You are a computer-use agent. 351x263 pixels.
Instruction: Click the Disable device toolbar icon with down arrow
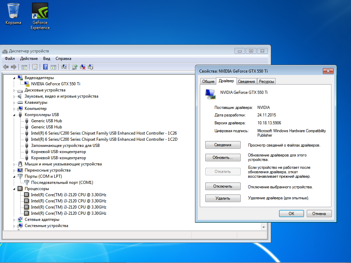pyautogui.click(x=90, y=67)
